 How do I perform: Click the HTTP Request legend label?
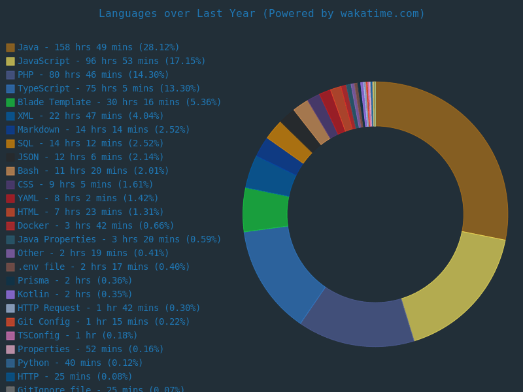point(109,308)
